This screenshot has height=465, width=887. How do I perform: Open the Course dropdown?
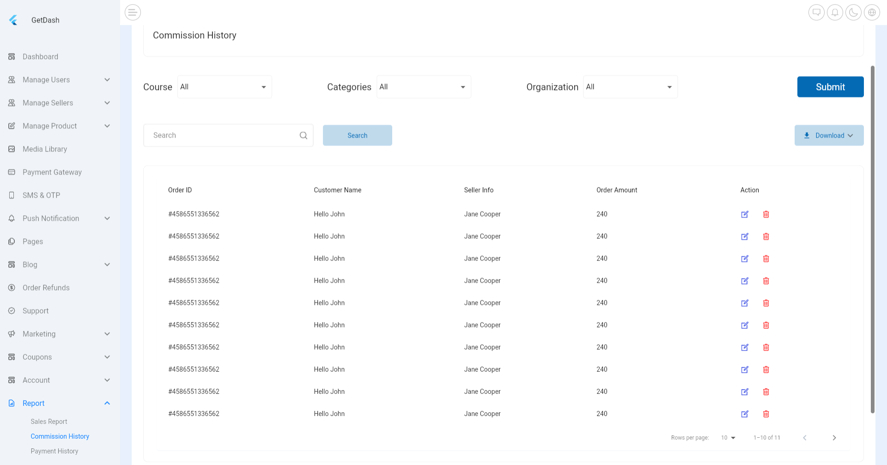click(225, 87)
